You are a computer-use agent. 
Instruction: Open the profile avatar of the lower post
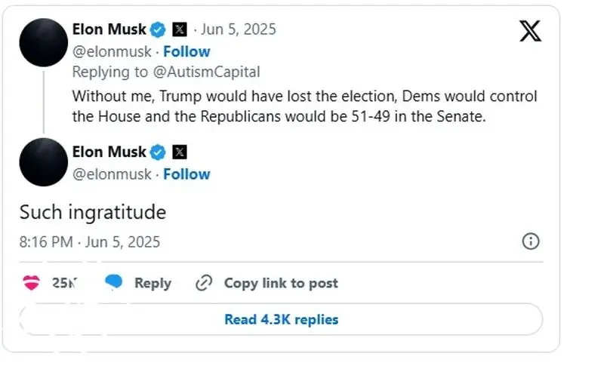[44, 162]
